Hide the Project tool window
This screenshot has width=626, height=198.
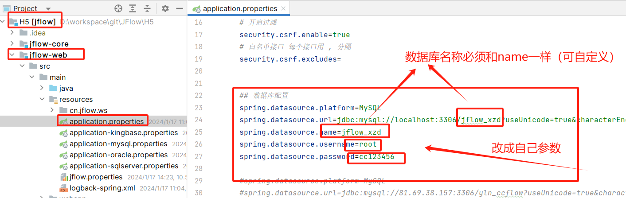(179, 8)
